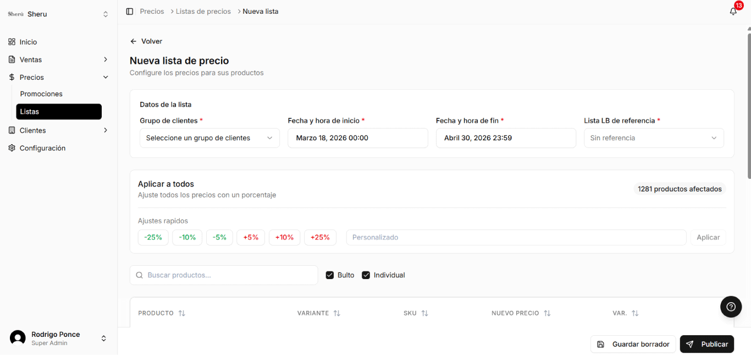The image size is (751, 355).
Task: Click the help question mark icon
Action: [x=731, y=307]
